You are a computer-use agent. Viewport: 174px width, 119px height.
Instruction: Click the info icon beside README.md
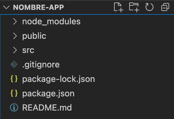coord(14,108)
